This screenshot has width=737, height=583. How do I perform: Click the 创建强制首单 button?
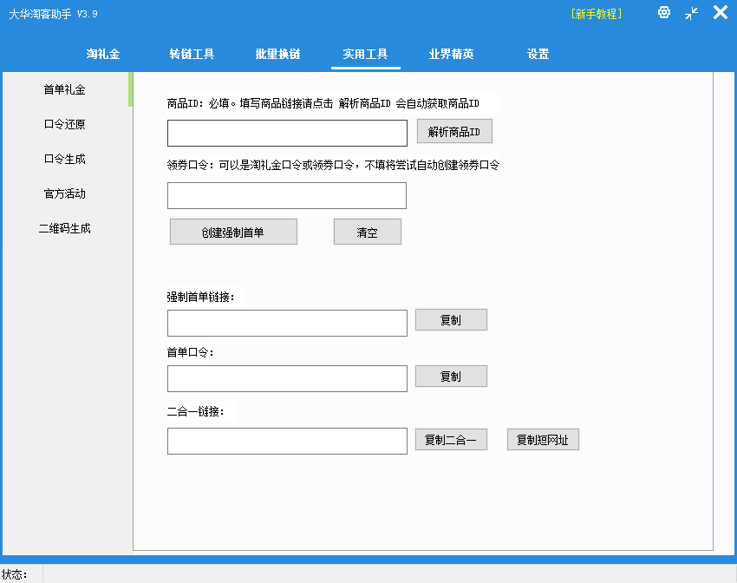[233, 232]
